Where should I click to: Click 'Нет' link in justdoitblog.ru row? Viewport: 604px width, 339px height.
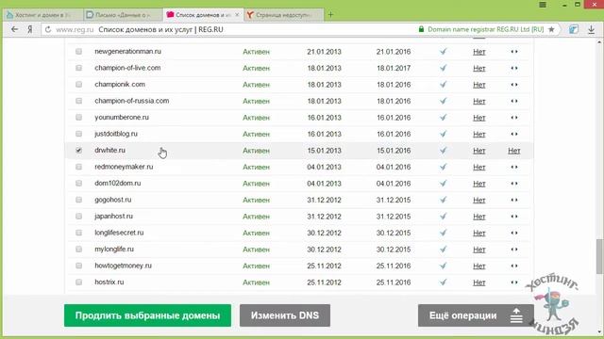pyautogui.click(x=478, y=134)
